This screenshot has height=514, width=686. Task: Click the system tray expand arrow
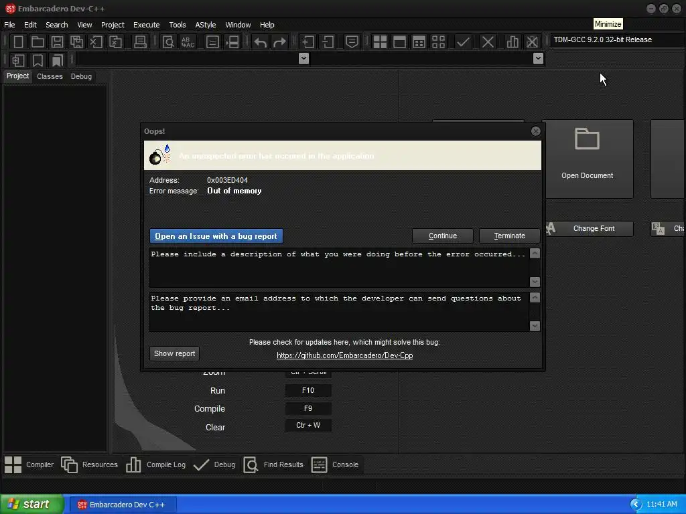(x=636, y=505)
